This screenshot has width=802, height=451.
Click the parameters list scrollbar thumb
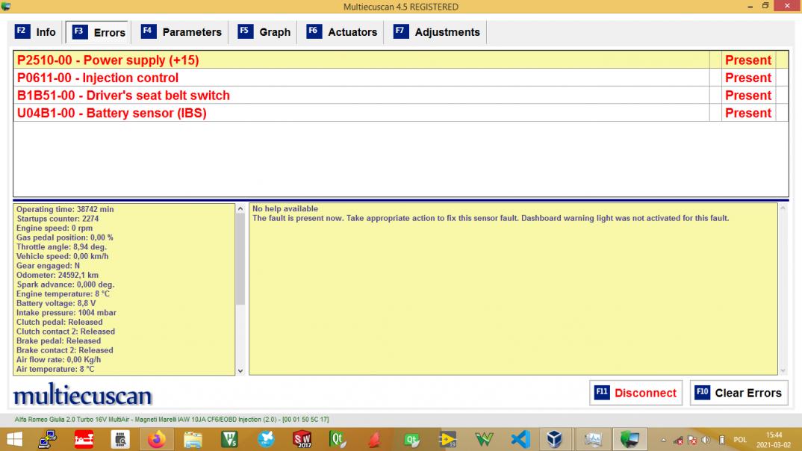point(240,259)
